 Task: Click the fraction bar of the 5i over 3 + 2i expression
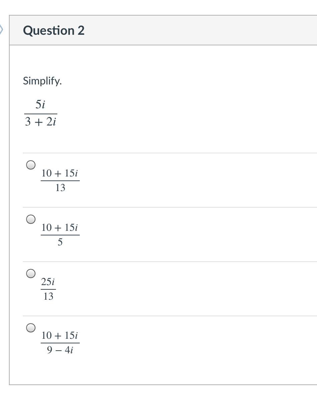tap(40, 114)
